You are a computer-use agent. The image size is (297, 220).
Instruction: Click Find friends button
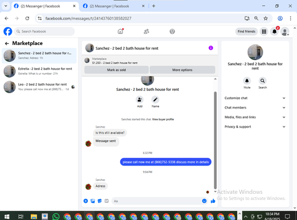pyautogui.click(x=247, y=31)
